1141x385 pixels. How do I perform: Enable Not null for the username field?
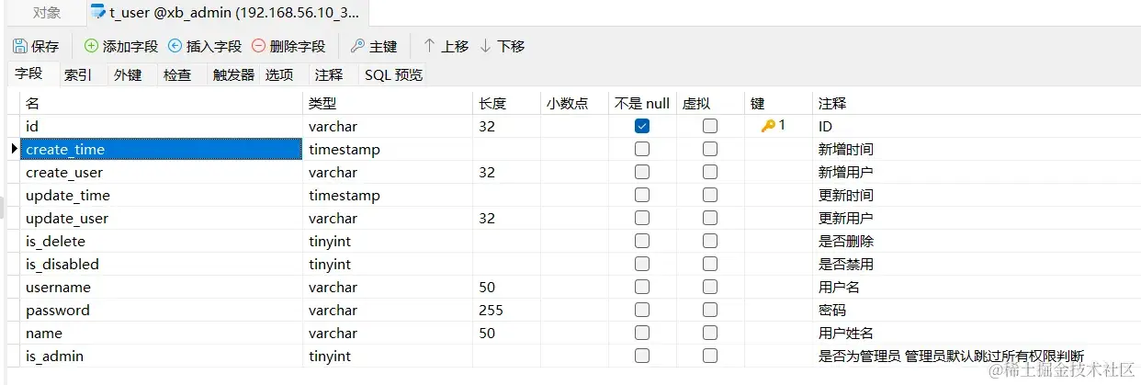642,287
